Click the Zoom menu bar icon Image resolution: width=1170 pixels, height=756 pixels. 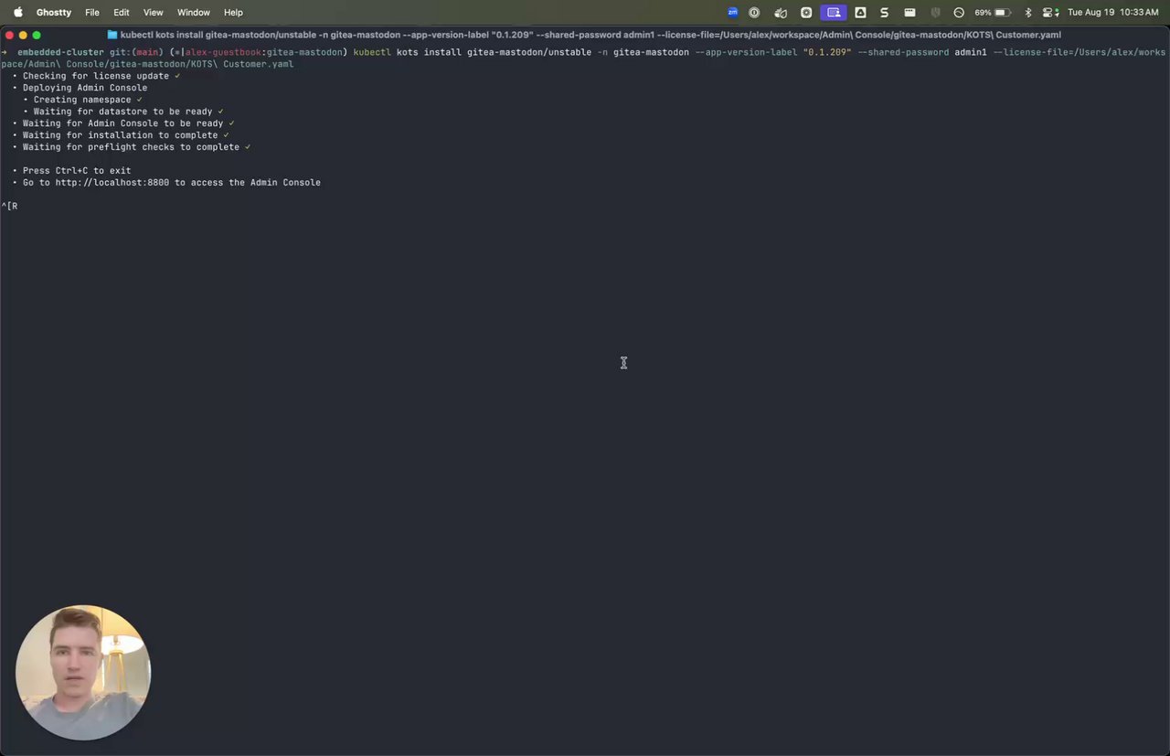tap(733, 13)
